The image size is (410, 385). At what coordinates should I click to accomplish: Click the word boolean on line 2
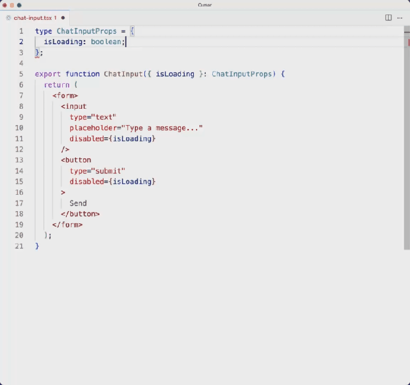(x=106, y=42)
